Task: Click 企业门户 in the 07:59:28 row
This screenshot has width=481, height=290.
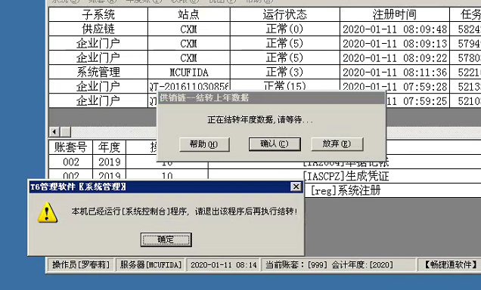Action: [98, 86]
